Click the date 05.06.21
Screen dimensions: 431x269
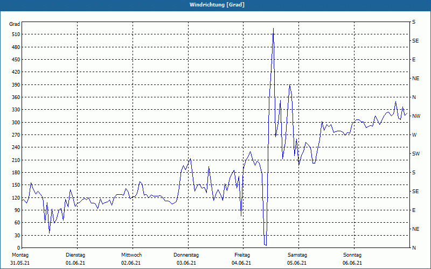coord(297,263)
